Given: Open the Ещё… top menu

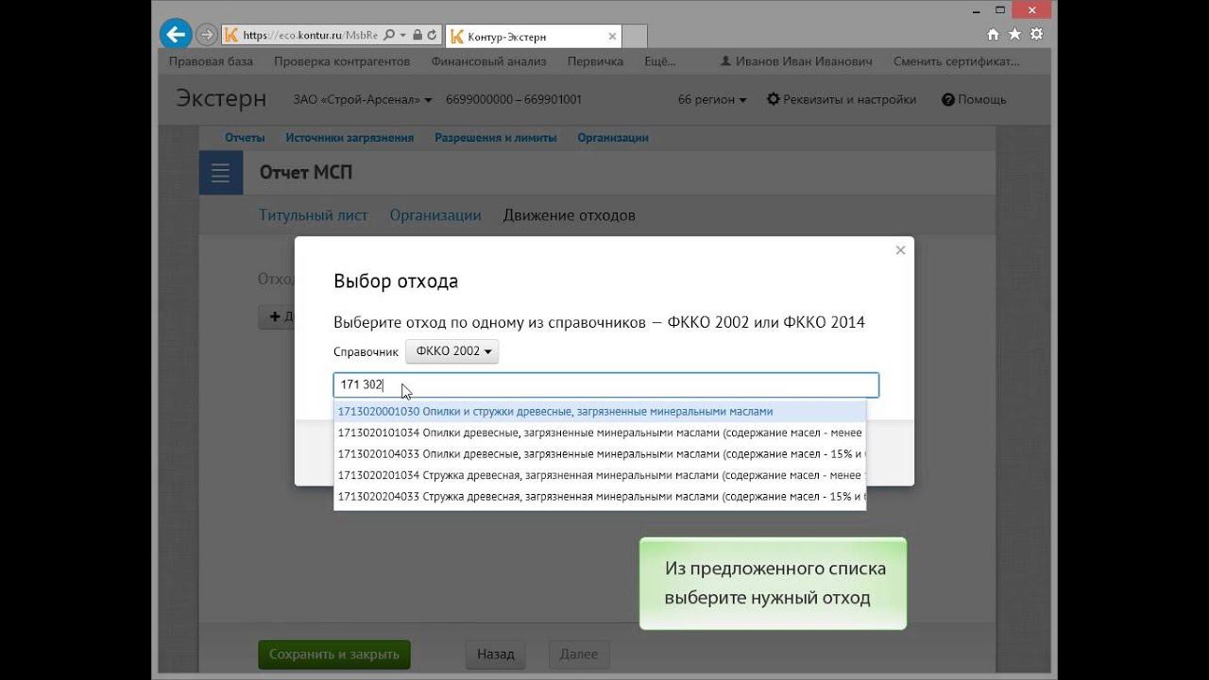Looking at the screenshot, I should pyautogui.click(x=659, y=61).
